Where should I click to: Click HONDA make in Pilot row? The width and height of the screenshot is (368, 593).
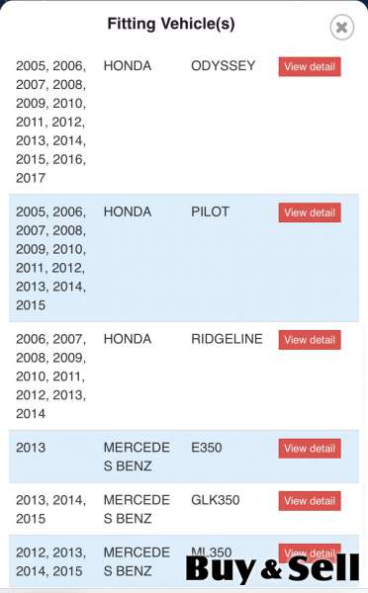[x=128, y=212]
